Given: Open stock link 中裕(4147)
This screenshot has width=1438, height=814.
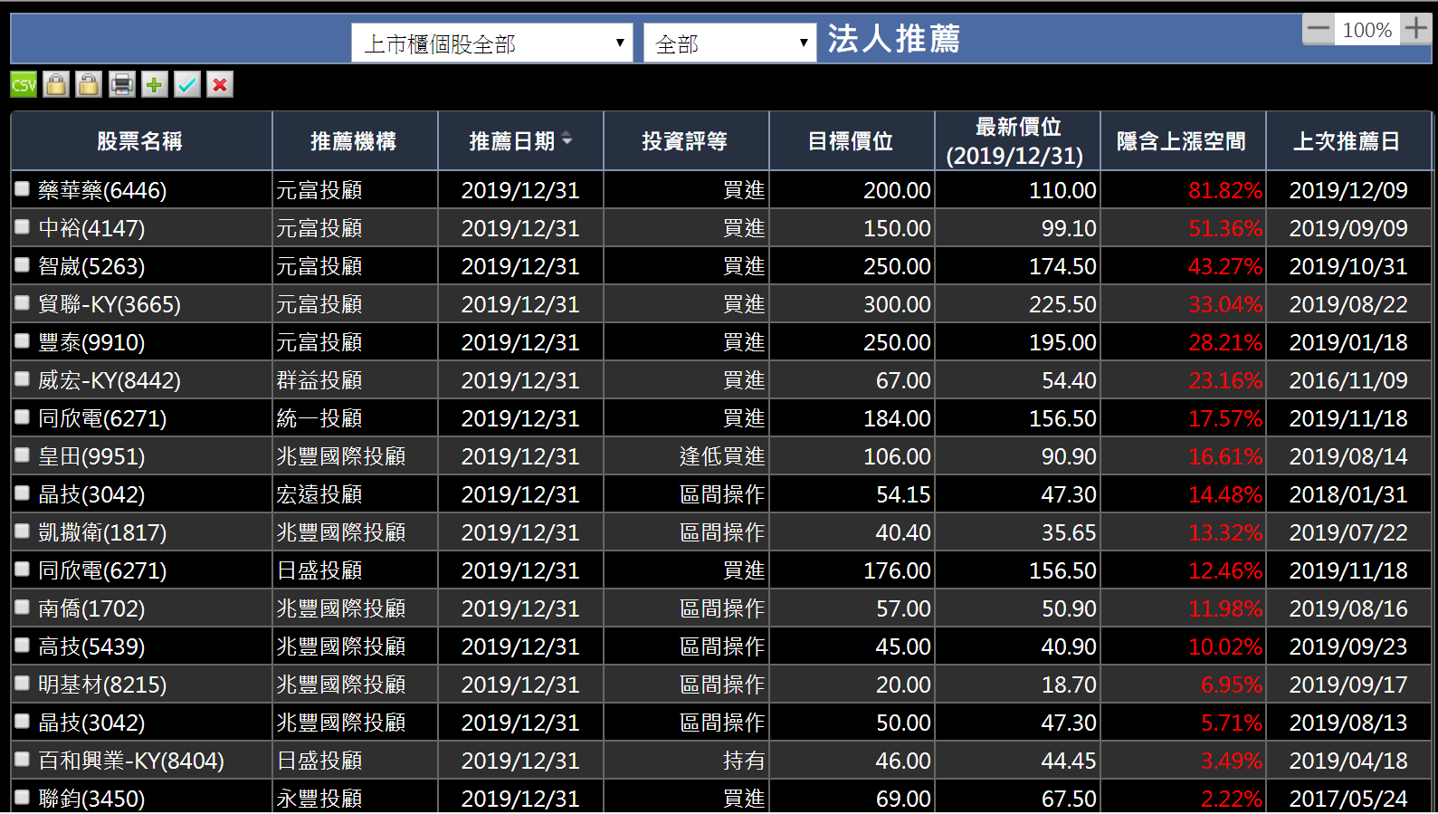Looking at the screenshot, I should (91, 228).
